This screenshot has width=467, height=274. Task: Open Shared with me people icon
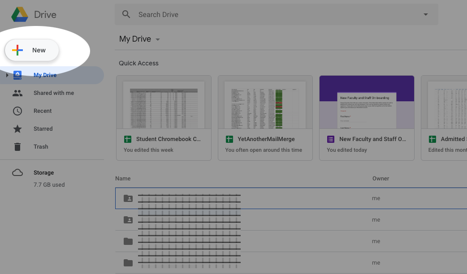point(17,93)
